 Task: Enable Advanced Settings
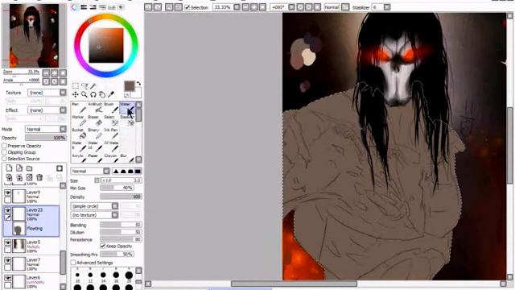click(73, 263)
